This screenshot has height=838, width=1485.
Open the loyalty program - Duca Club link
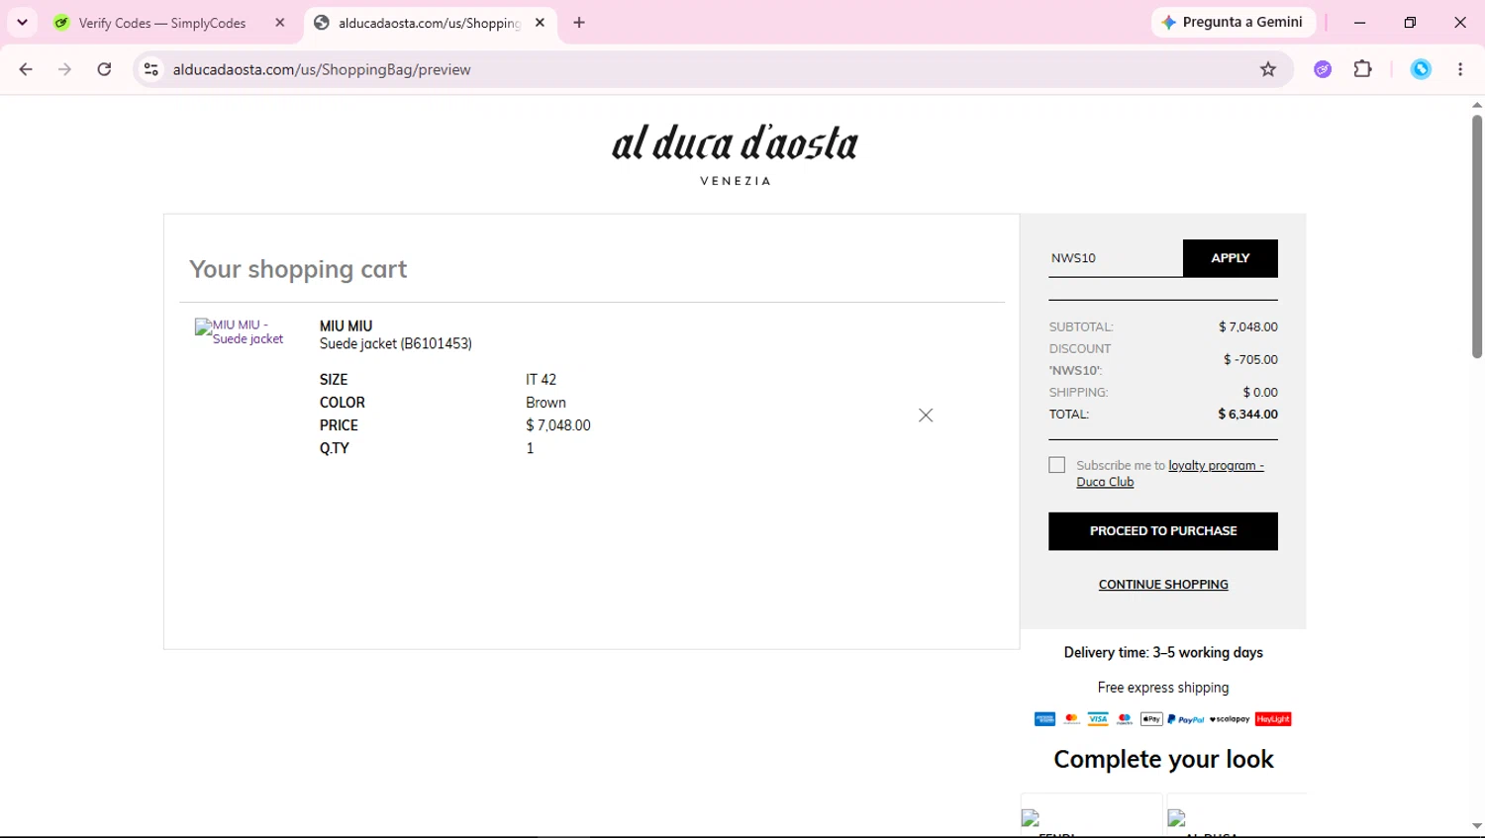1171,474
